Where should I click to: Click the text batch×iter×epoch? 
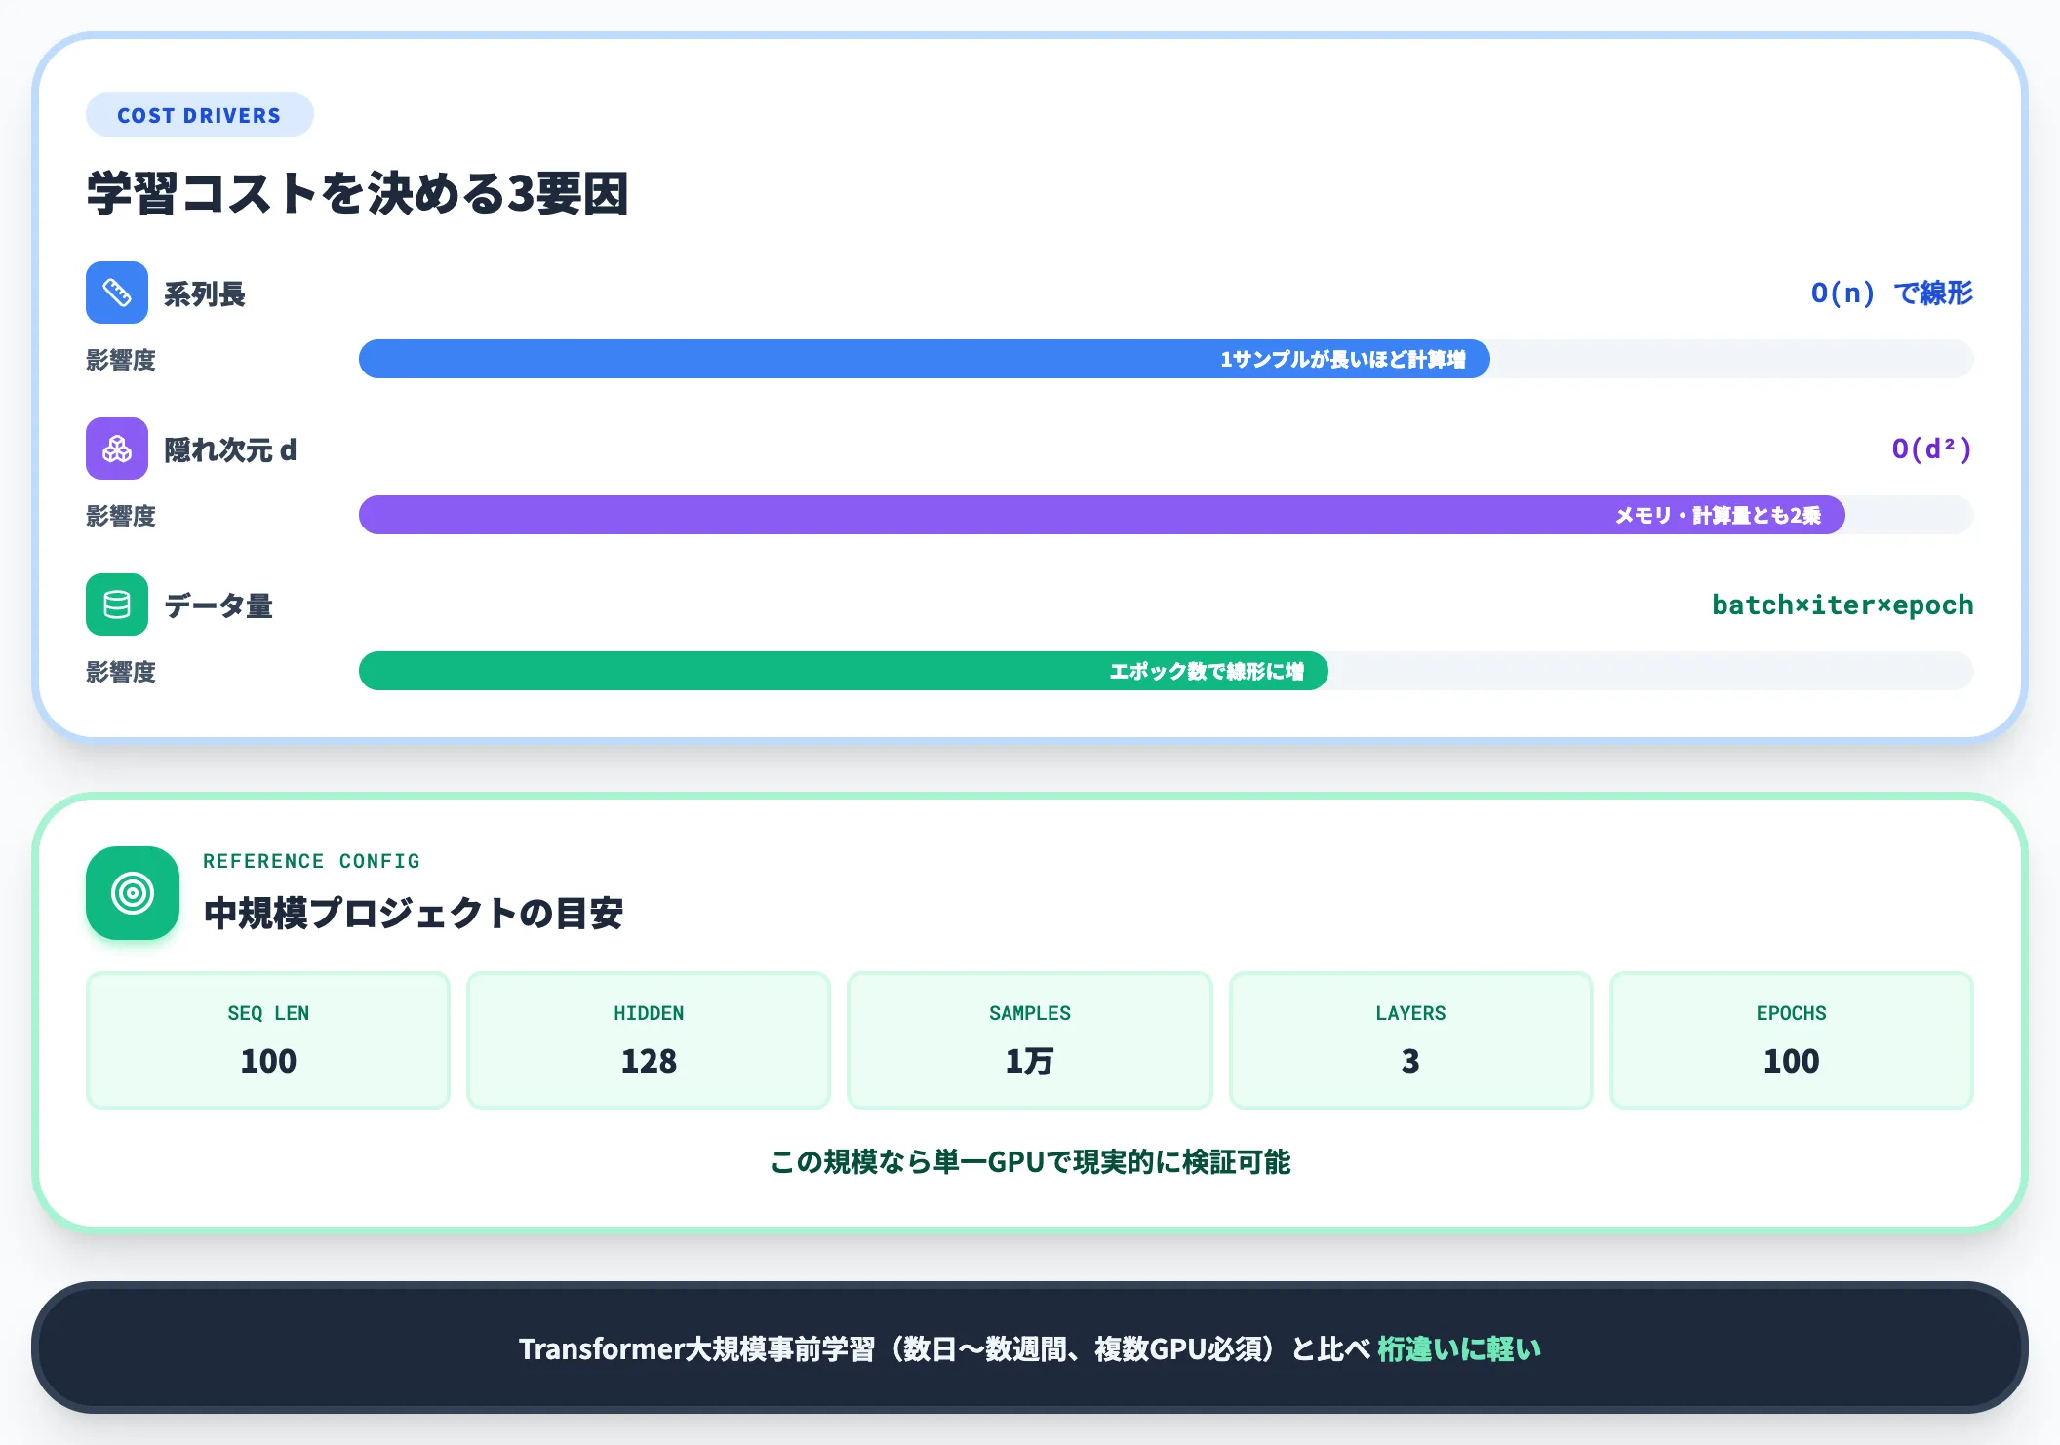(1842, 605)
